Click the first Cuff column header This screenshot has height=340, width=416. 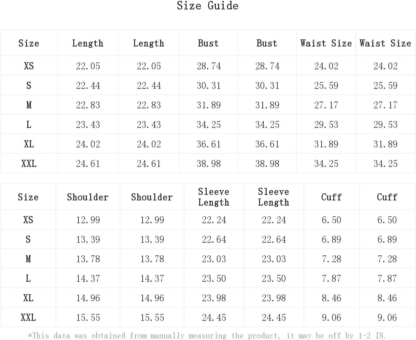(x=331, y=197)
